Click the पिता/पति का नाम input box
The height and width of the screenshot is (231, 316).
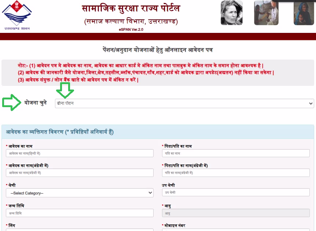[x=236, y=154]
